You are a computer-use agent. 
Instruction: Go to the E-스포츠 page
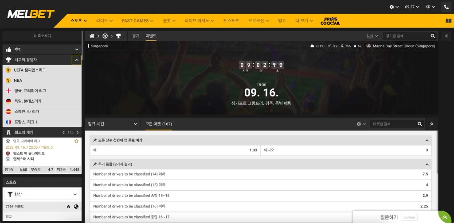coord(231,21)
